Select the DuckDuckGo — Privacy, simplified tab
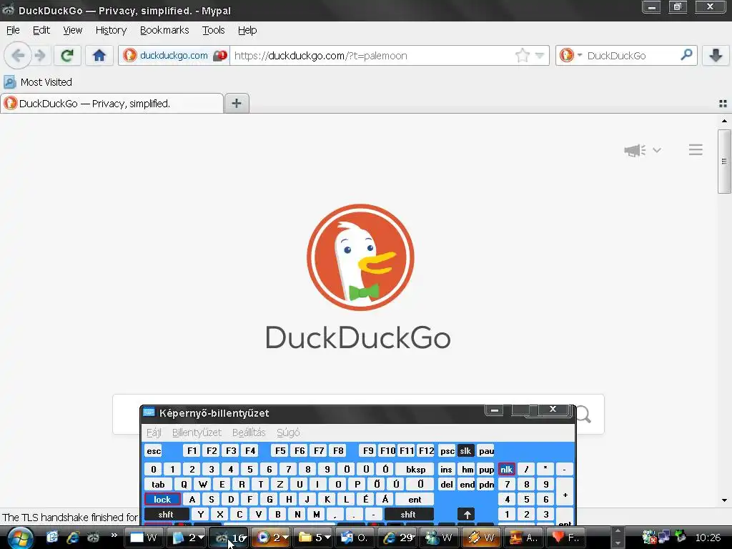The height and width of the screenshot is (549, 732). pyautogui.click(x=112, y=104)
